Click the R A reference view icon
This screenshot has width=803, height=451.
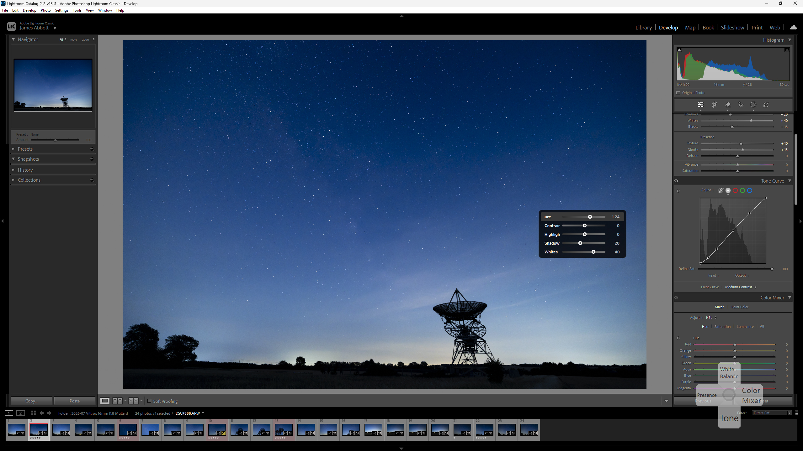(x=117, y=401)
